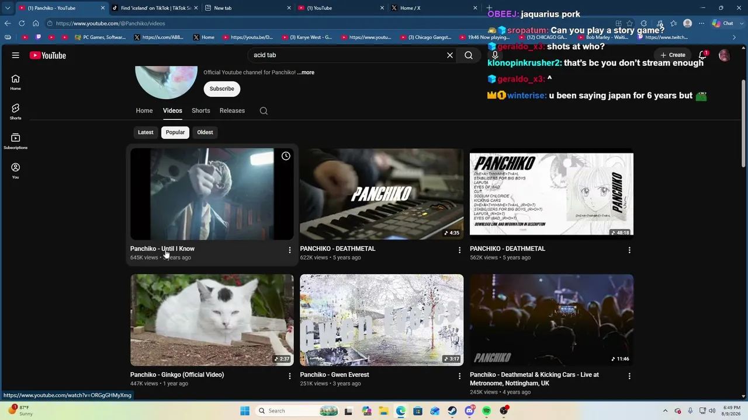This screenshot has height=420, width=748.
Task: Go to the YouTube logo homepage
Action: (48, 55)
